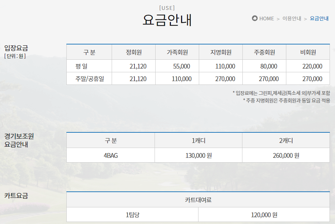Image resolution: width=335 pixels, height=224 pixels.
Task: Select the 경기보조원 요금안내 section heading
Action: [x=19, y=140]
